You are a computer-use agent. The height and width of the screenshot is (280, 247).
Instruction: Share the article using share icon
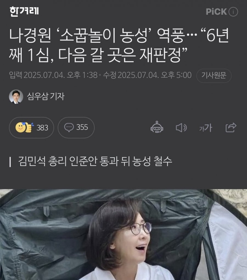pos(231,128)
